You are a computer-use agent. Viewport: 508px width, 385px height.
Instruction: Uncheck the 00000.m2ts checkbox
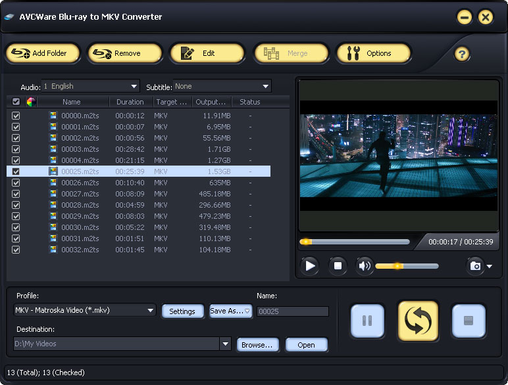pyautogui.click(x=16, y=116)
